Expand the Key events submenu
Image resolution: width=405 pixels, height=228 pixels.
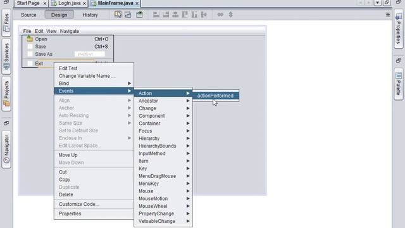163,168
